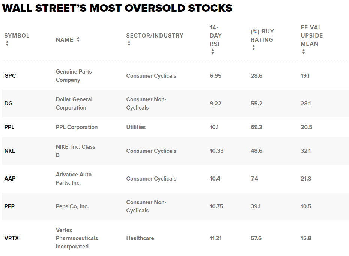
Task: Sort table by the Symbol column arrows
Action: click(x=7, y=44)
